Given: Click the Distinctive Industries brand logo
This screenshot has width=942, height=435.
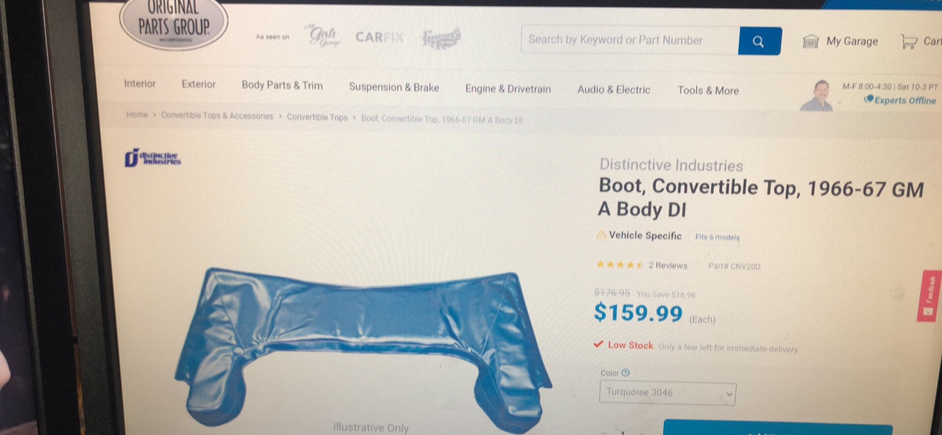Looking at the screenshot, I should pos(152,157).
